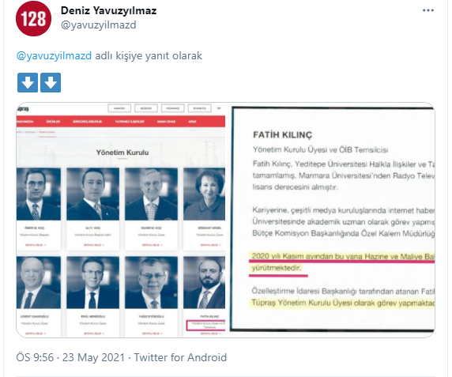Click the red 128 profile avatar
Screen dimensions: 452x377
click(x=33, y=18)
